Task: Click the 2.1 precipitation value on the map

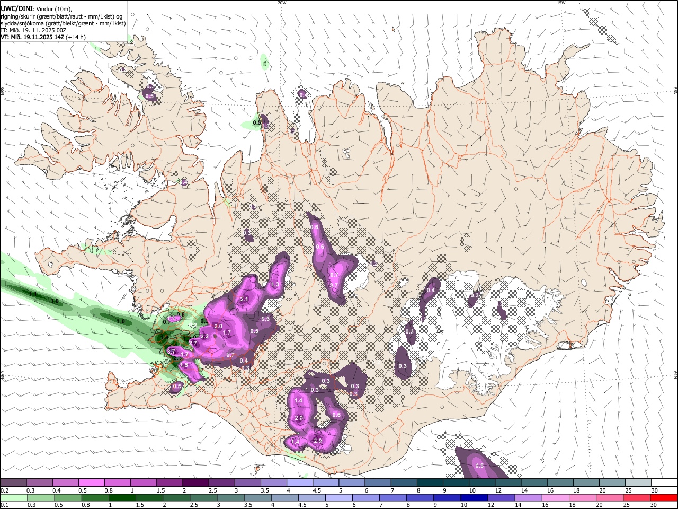Action: [244, 300]
